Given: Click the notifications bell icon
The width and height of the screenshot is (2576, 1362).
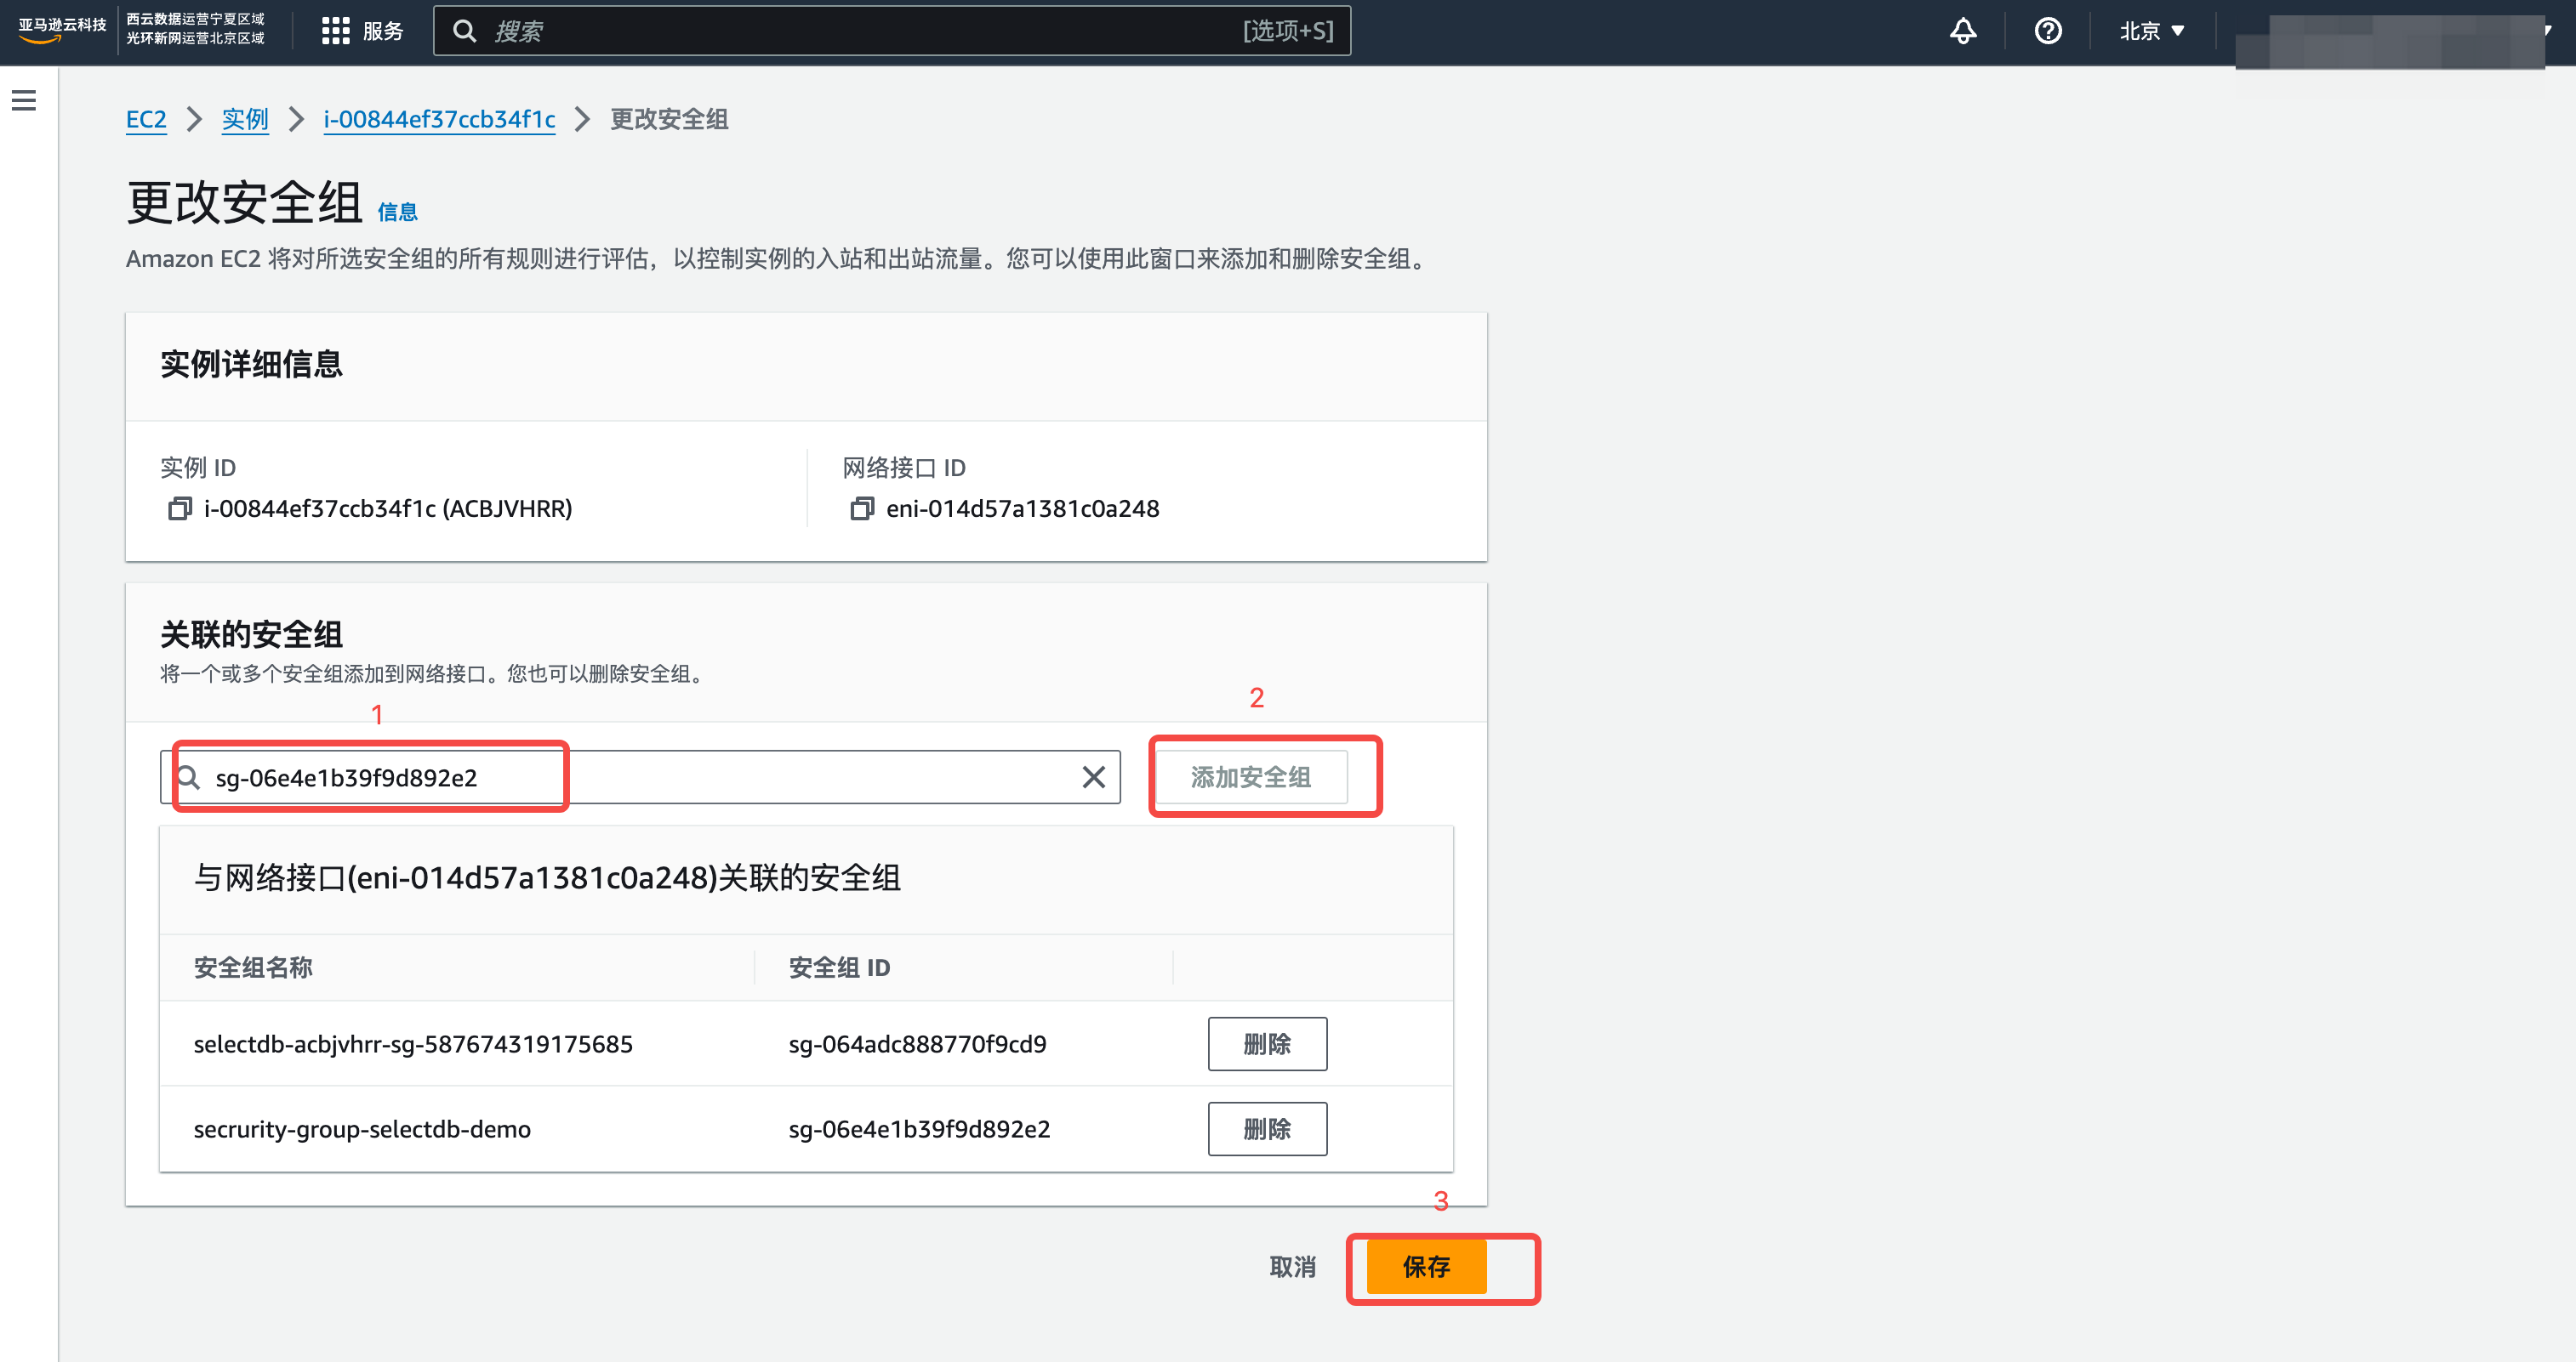Looking at the screenshot, I should click(x=1963, y=31).
